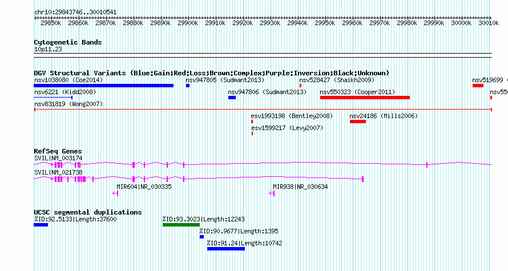
Task: Click the 30000k ruler tick label
Action: click(x=461, y=23)
